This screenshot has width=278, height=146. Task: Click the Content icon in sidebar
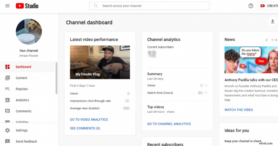point(7,78)
